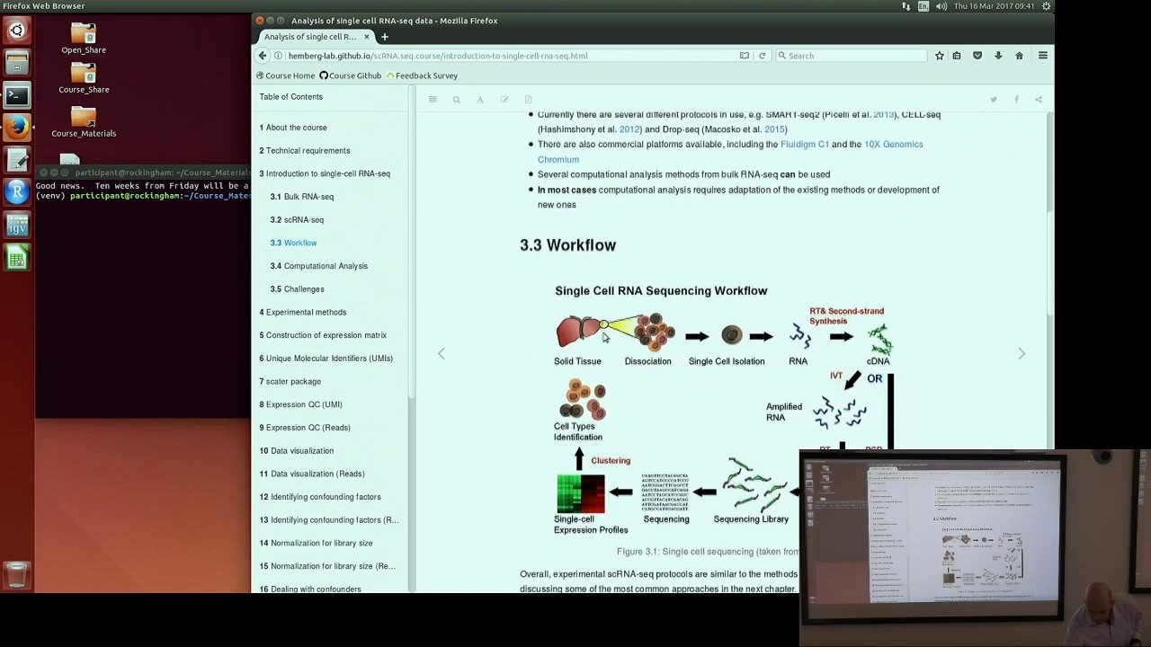Bookmark this page with the star icon
This screenshot has width=1151, height=647.
[x=939, y=56]
